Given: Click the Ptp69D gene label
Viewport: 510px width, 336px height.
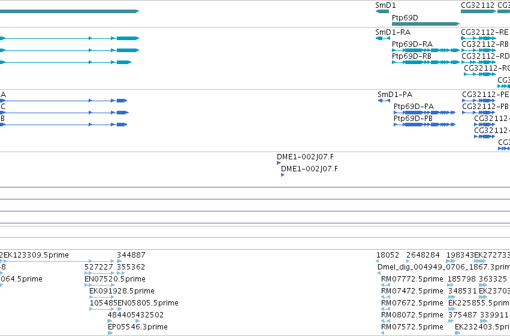Looking at the screenshot, I should coord(405,17).
